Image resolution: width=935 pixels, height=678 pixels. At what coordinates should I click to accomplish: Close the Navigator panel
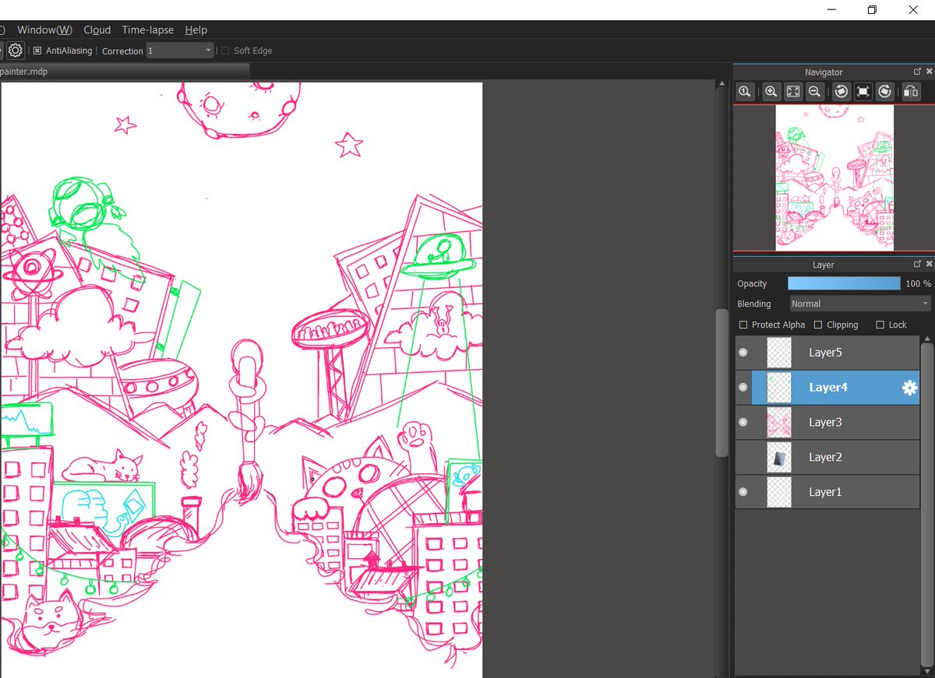tap(929, 72)
